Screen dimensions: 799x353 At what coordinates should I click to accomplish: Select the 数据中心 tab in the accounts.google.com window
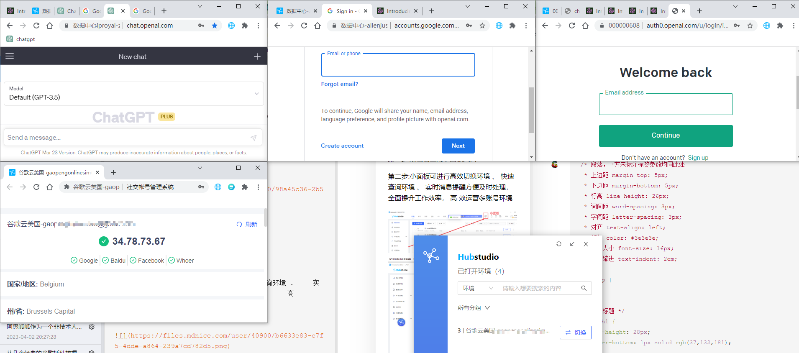[297, 11]
